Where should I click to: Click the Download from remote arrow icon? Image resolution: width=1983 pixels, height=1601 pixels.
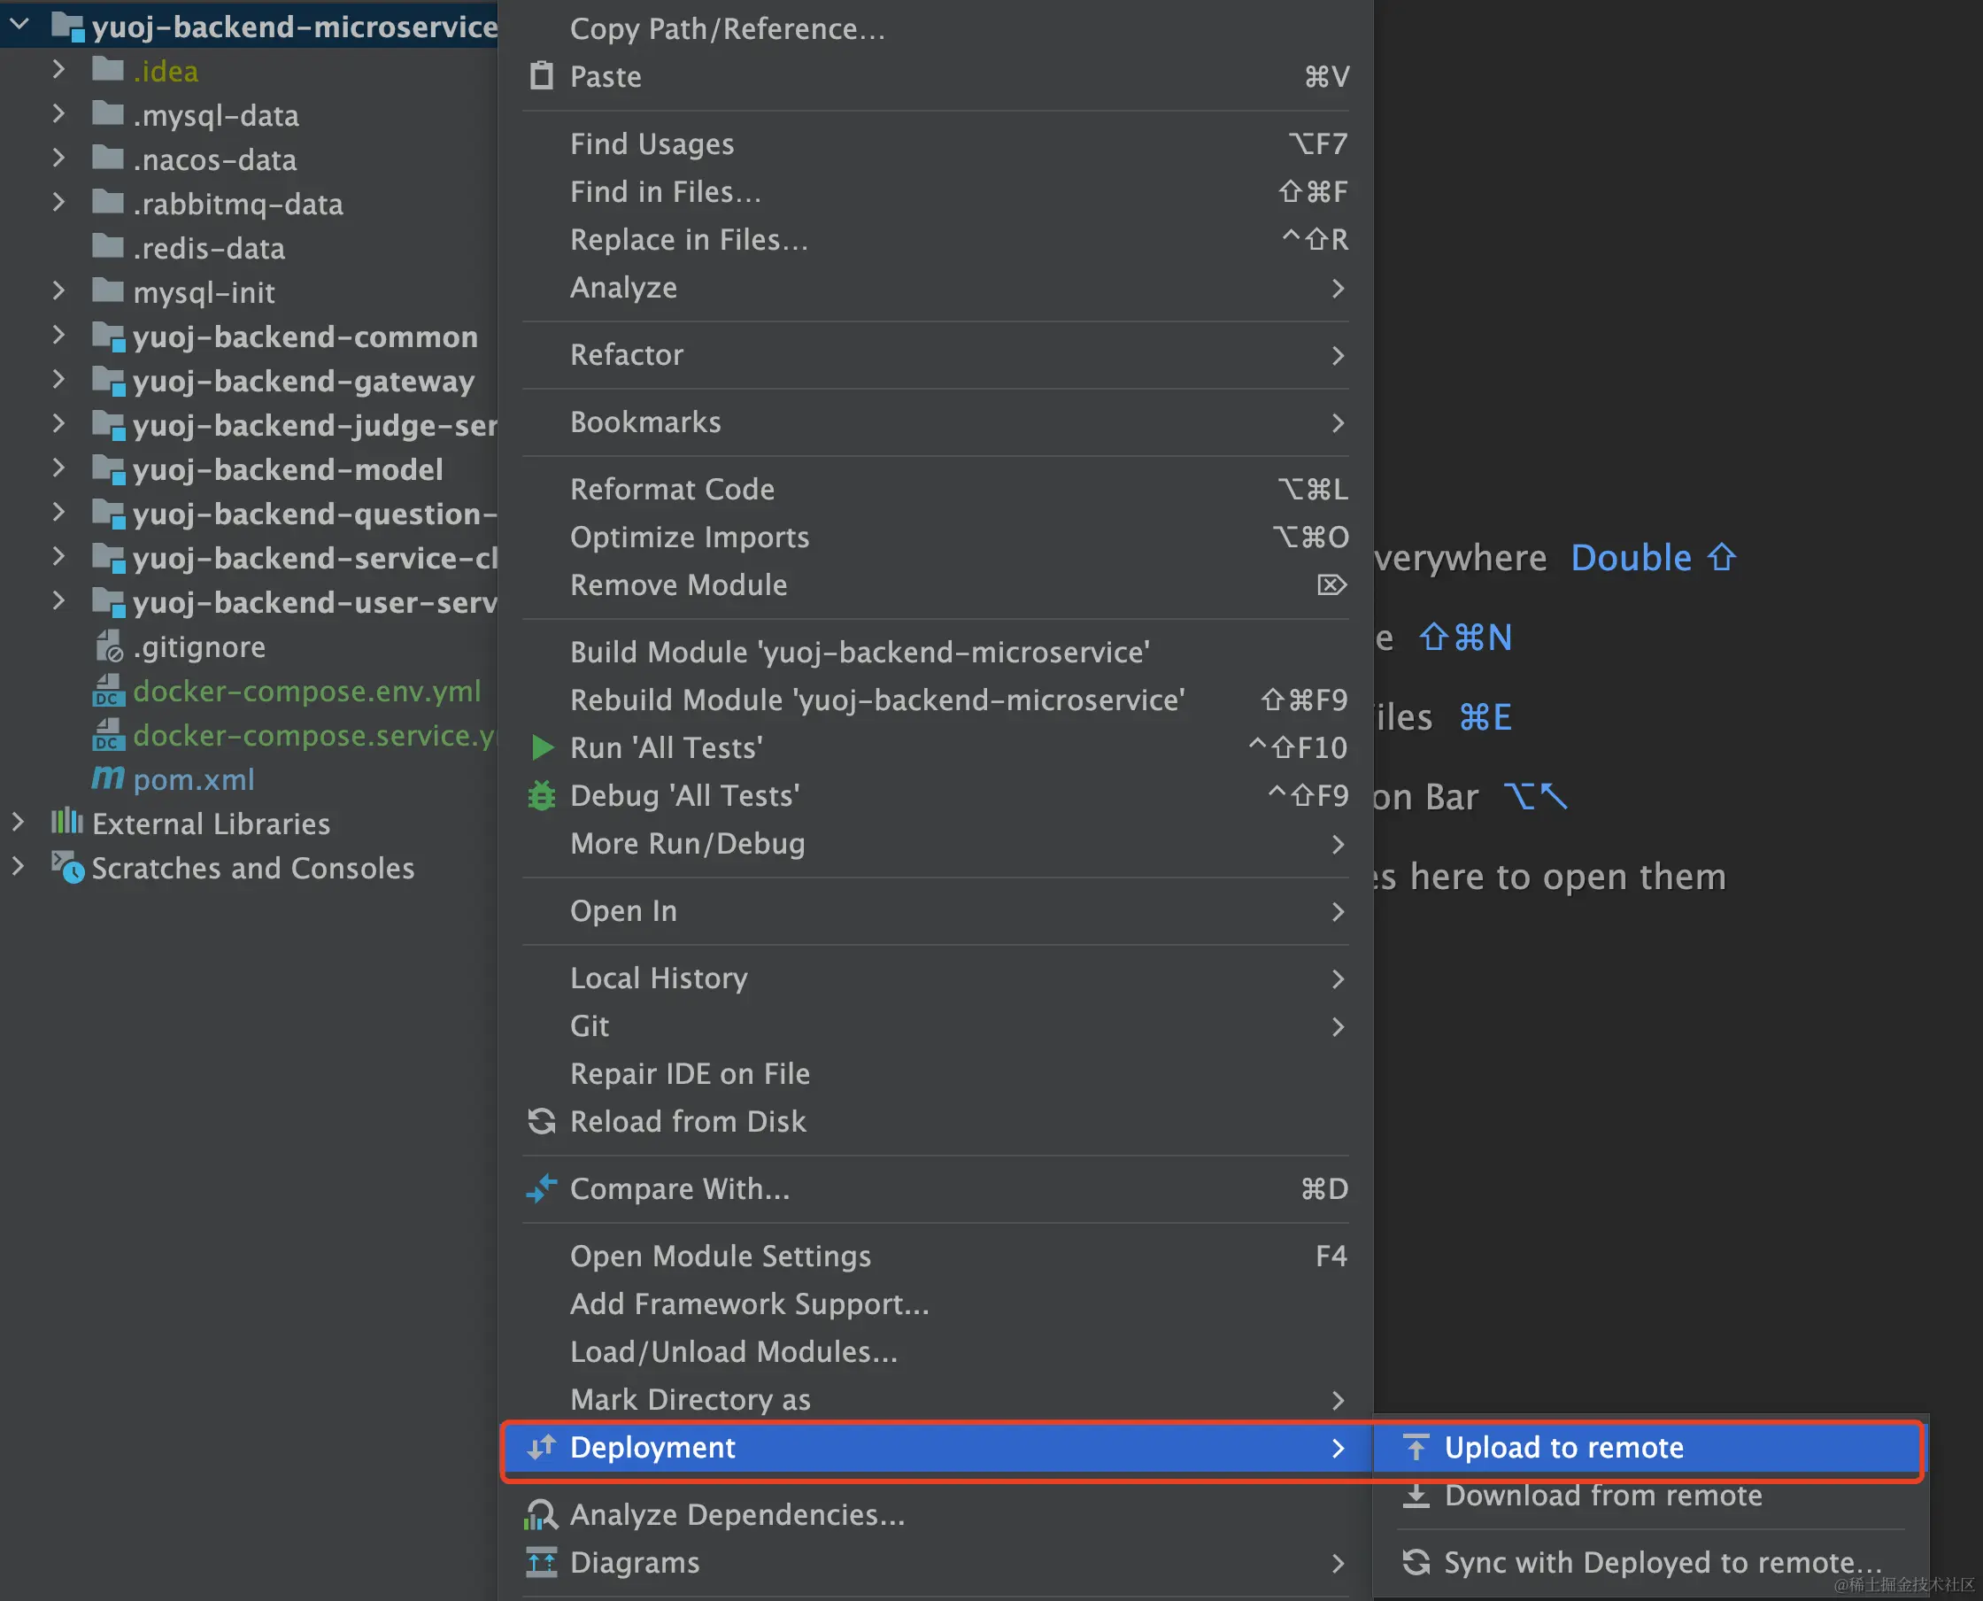[x=1416, y=1495]
